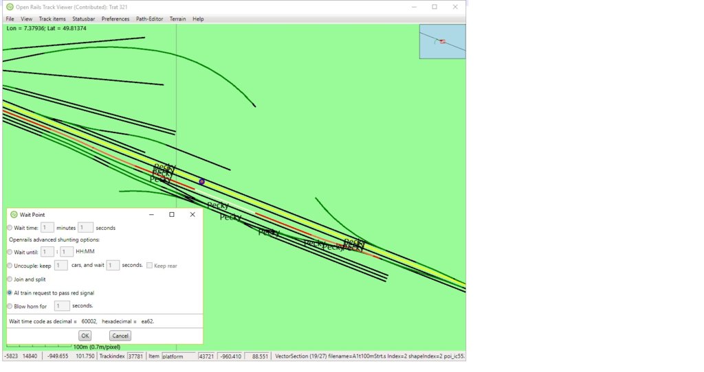The height and width of the screenshot is (372, 704).
Task: Expand the Preferences menu
Action: [x=115, y=19]
